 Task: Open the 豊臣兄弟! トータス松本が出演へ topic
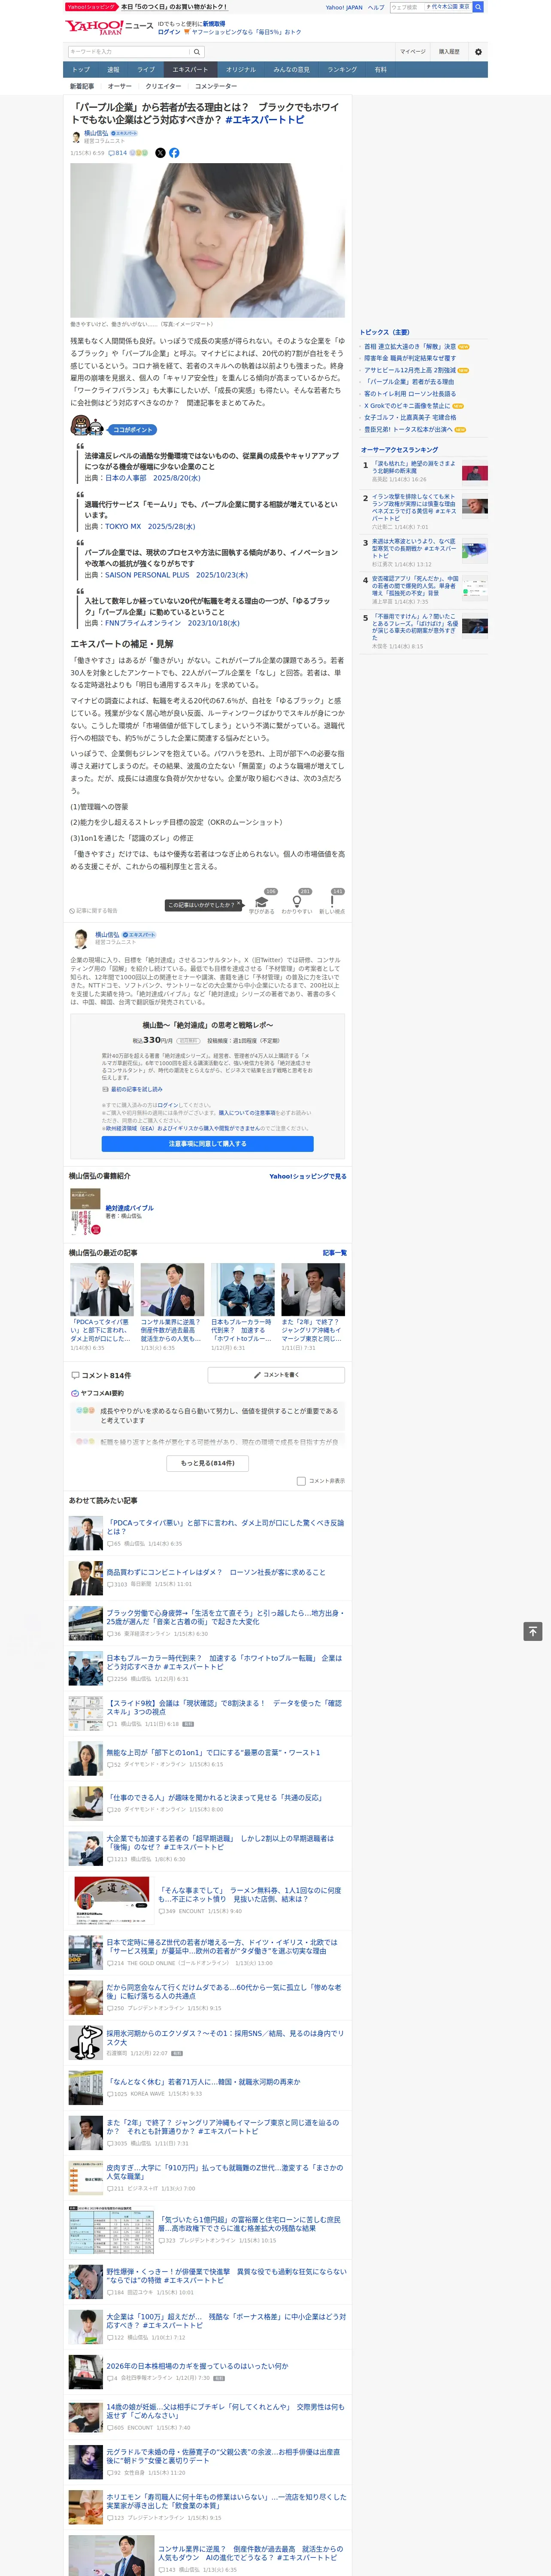[408, 430]
